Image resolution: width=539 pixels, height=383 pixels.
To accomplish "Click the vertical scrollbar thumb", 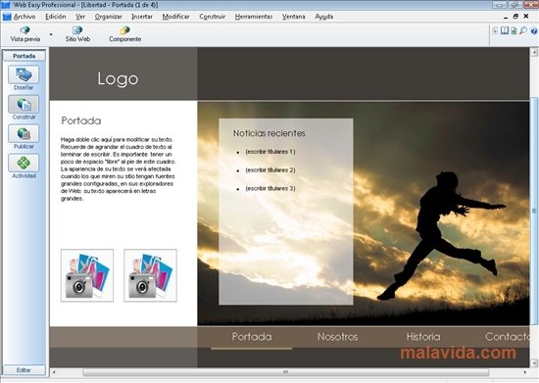I will coord(534,211).
